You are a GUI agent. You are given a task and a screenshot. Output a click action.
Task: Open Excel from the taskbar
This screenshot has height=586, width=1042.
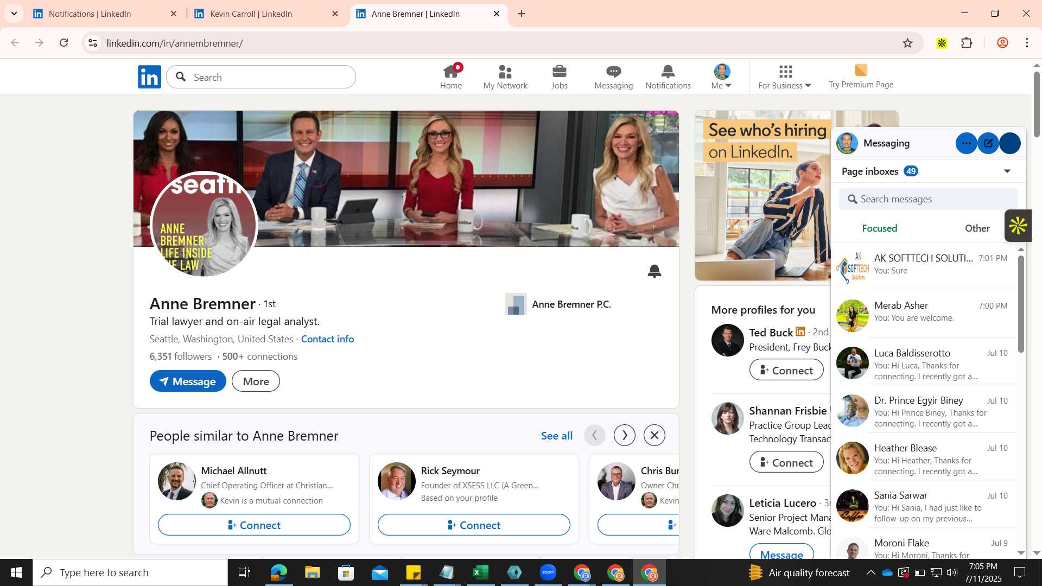click(x=480, y=572)
